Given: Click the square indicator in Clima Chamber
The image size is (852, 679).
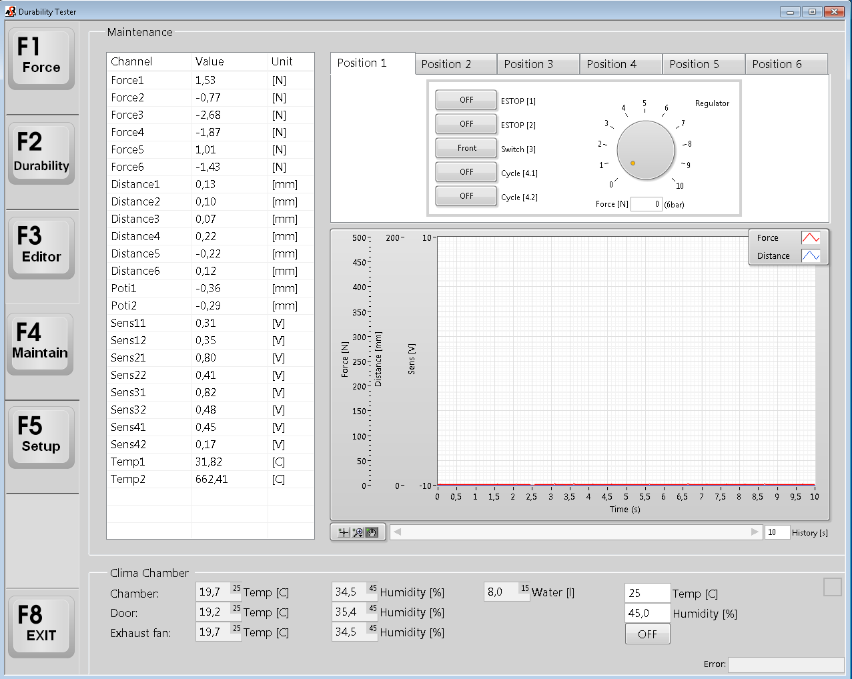Looking at the screenshot, I should [833, 587].
